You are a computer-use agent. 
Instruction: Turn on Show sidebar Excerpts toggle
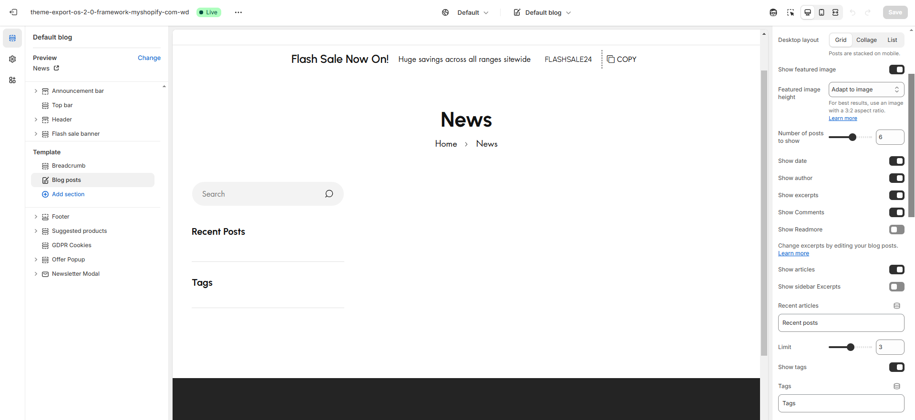click(896, 287)
